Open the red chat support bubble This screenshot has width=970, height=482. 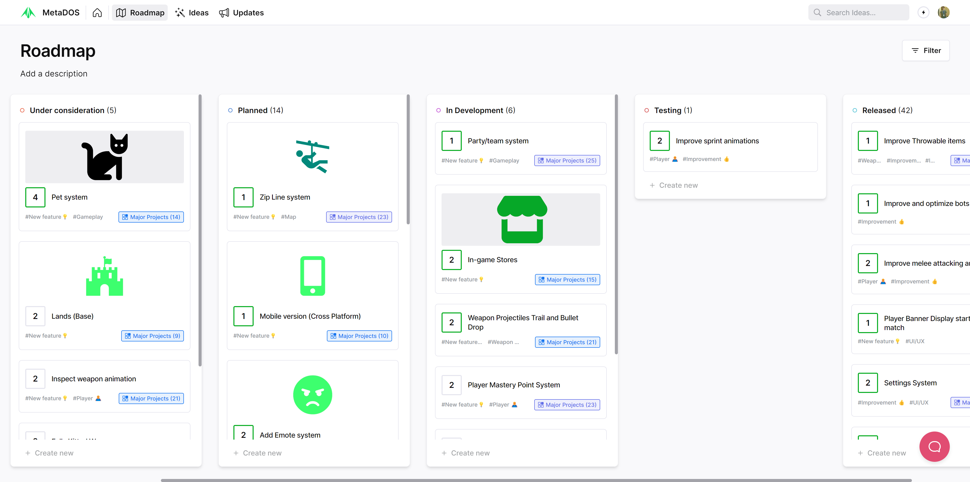tap(934, 447)
